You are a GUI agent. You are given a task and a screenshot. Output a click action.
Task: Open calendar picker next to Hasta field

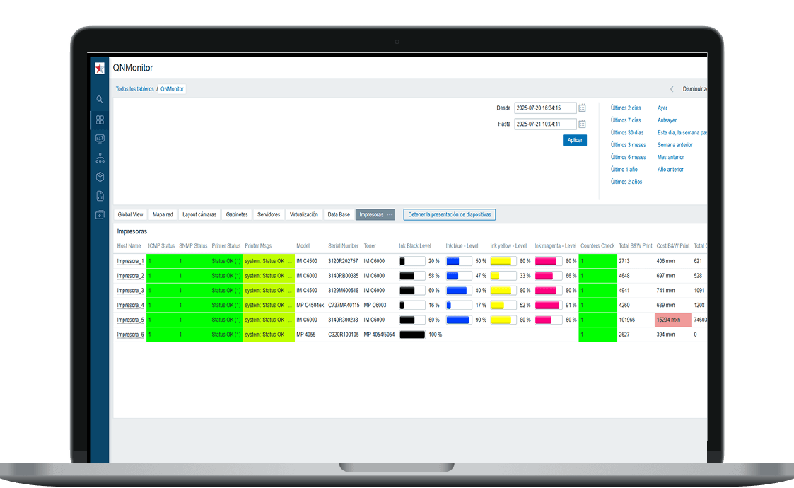(x=583, y=124)
